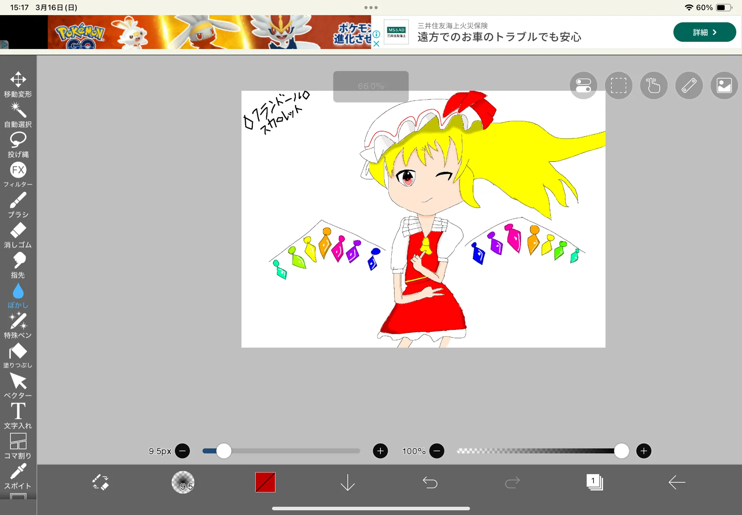The height and width of the screenshot is (515, 742).
Task: Open the layers panel showing 1
Action: click(x=594, y=482)
